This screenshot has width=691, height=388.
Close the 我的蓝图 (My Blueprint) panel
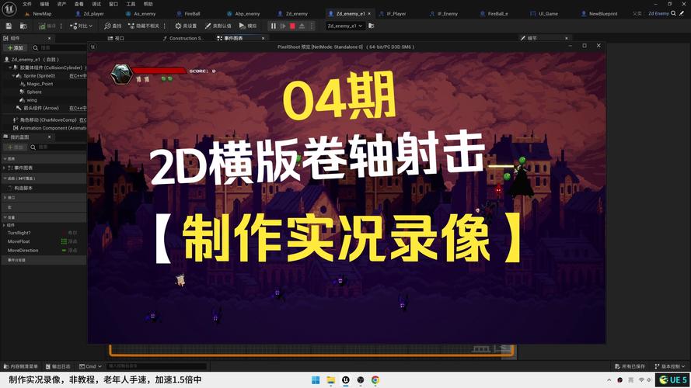click(50, 137)
